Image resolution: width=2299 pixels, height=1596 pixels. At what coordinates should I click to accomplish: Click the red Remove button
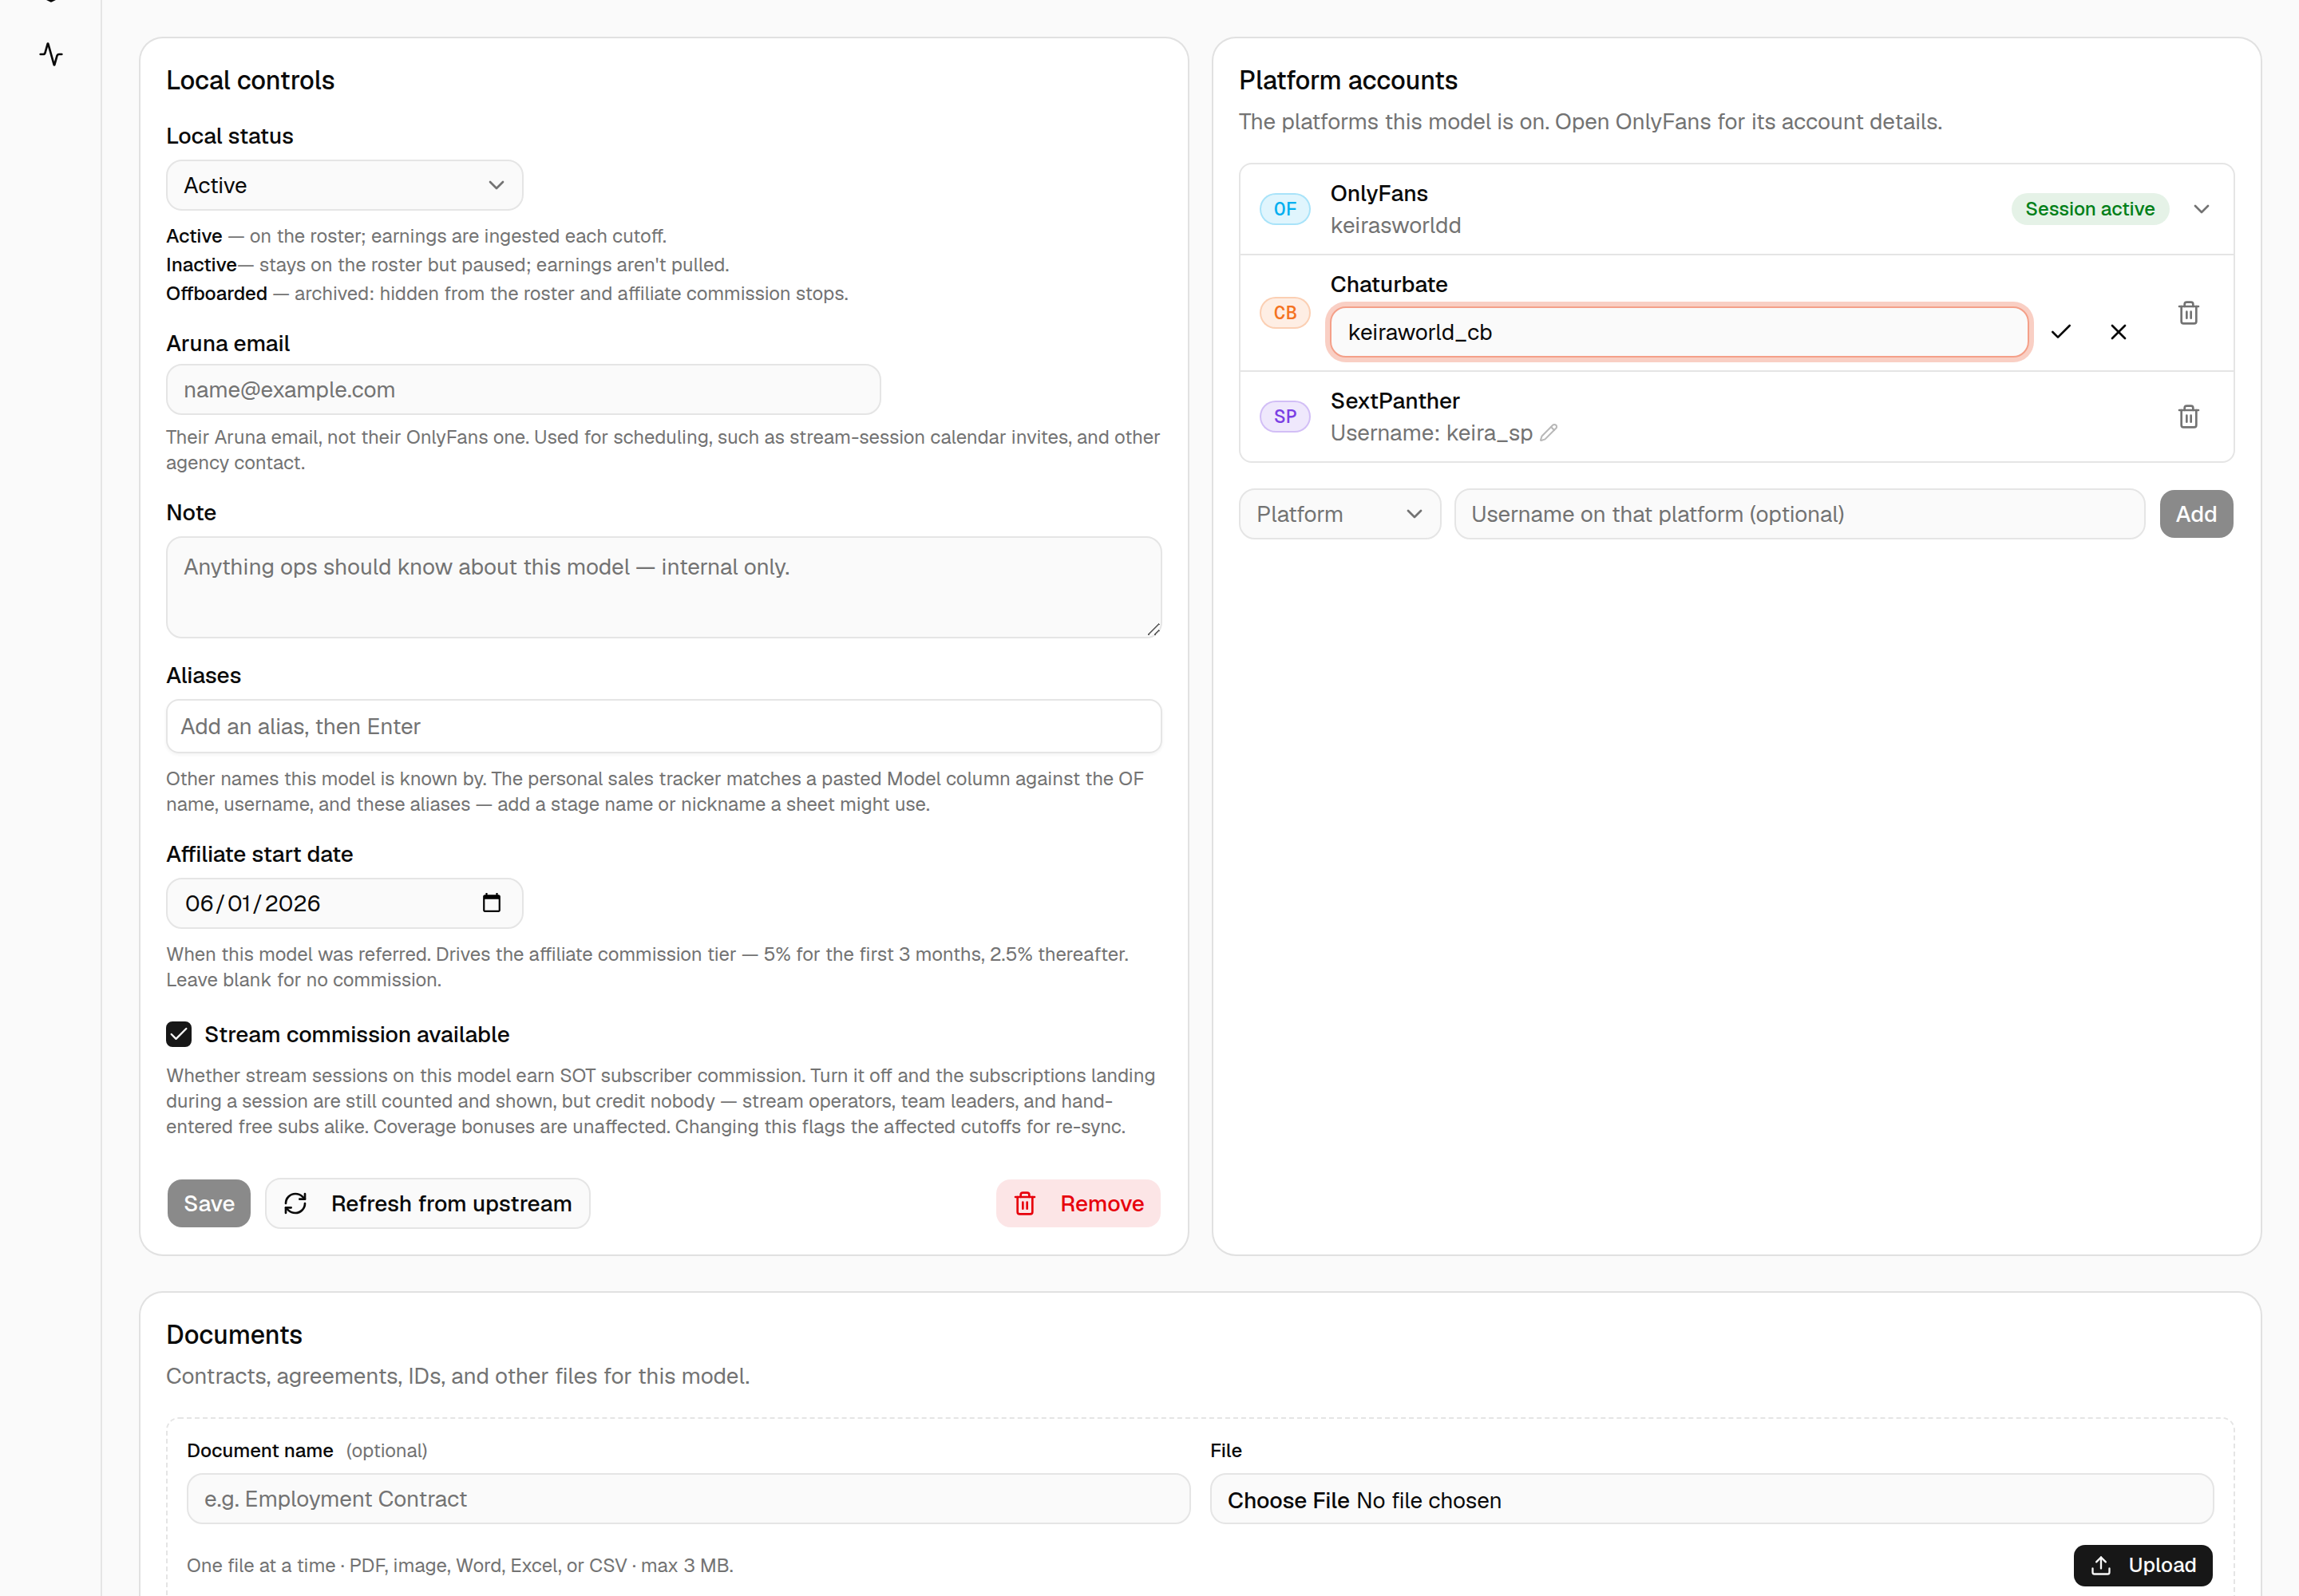(x=1078, y=1203)
